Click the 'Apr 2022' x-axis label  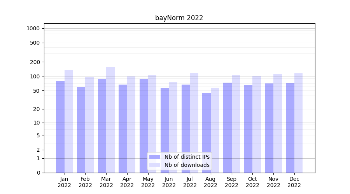[x=127, y=182]
